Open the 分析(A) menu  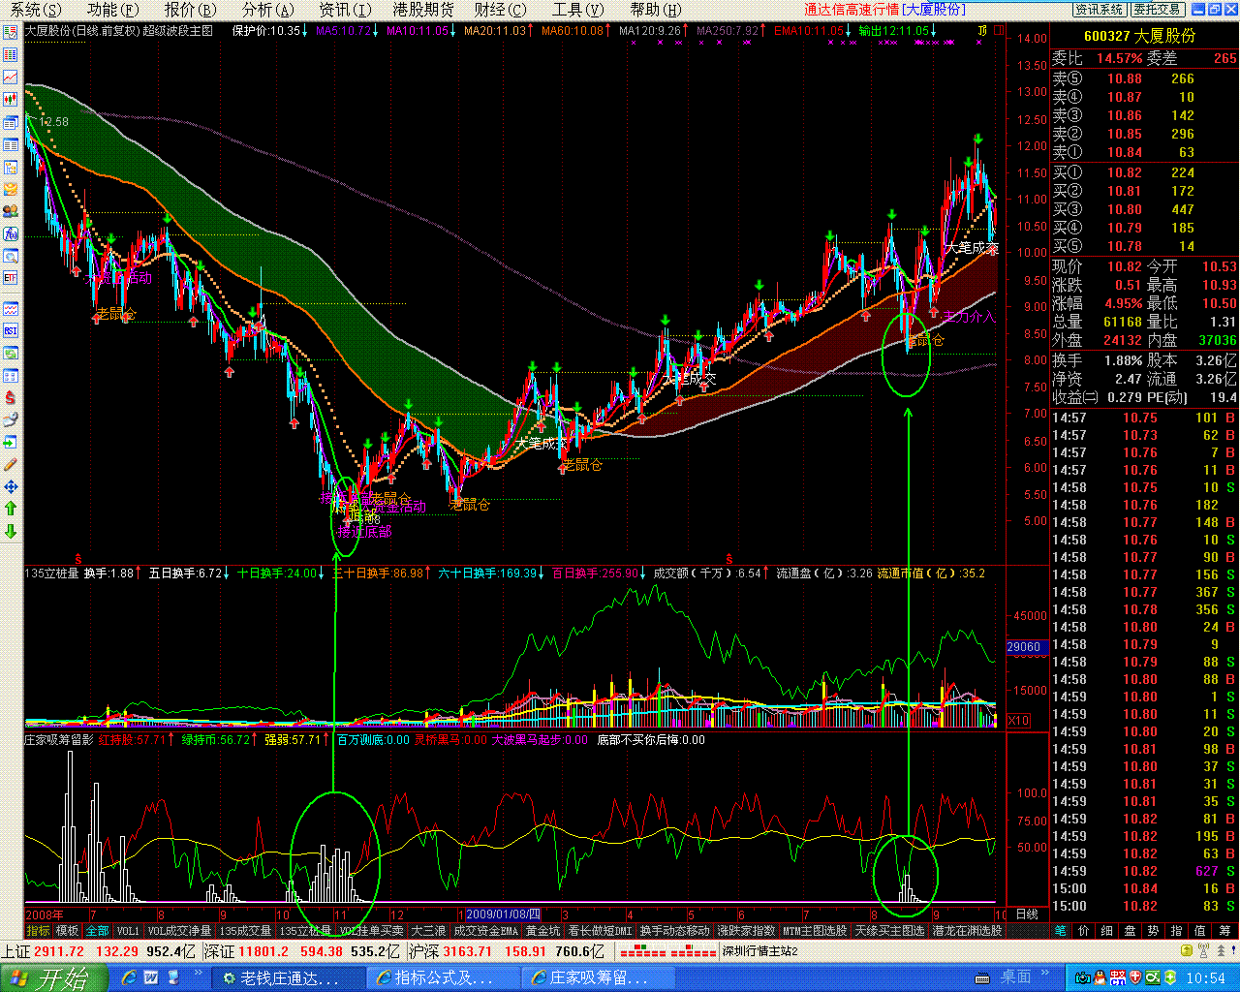(x=267, y=10)
